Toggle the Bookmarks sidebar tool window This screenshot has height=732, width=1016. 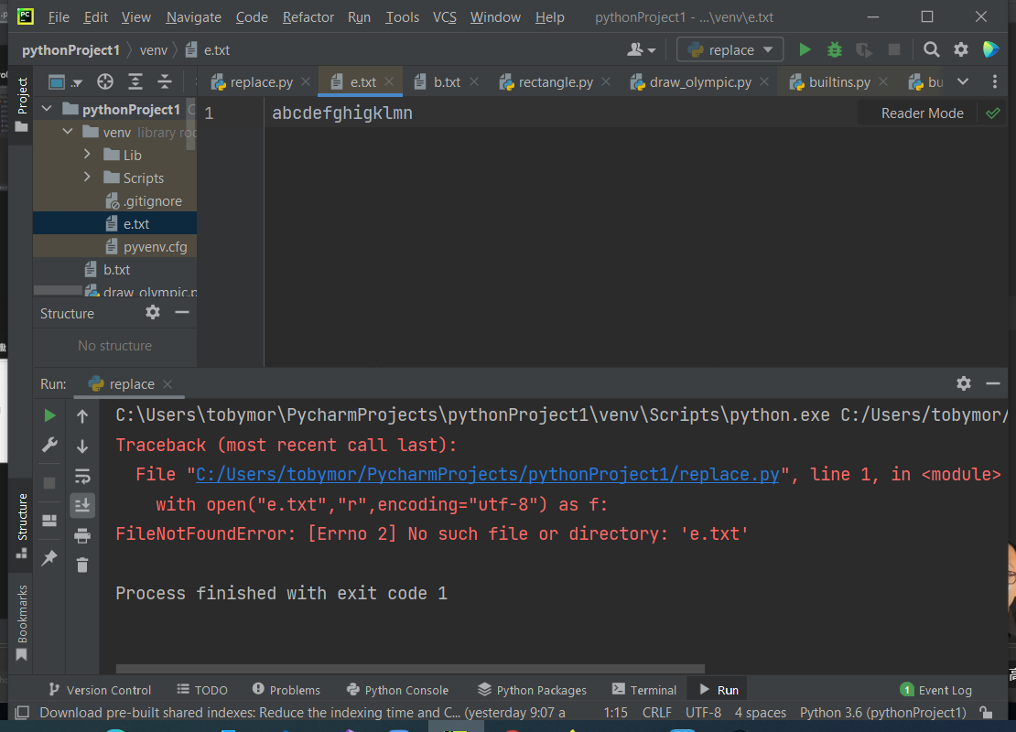(21, 622)
